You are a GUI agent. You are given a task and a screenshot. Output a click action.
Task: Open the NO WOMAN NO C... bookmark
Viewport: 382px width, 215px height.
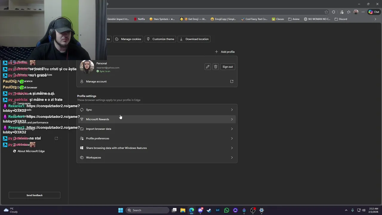317,19
